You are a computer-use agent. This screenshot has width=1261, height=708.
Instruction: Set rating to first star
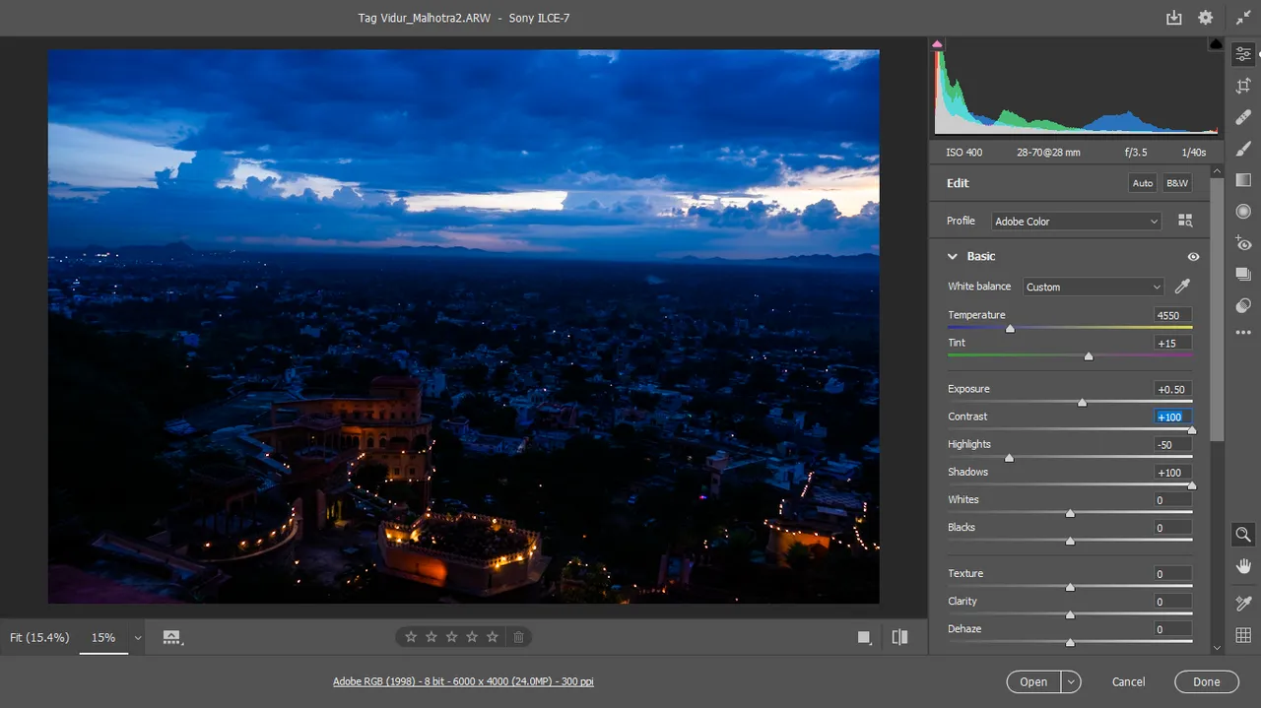click(x=411, y=637)
